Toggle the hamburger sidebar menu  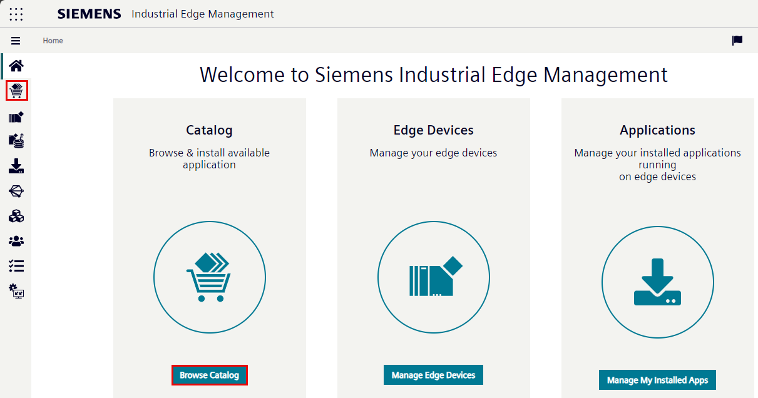tap(16, 41)
